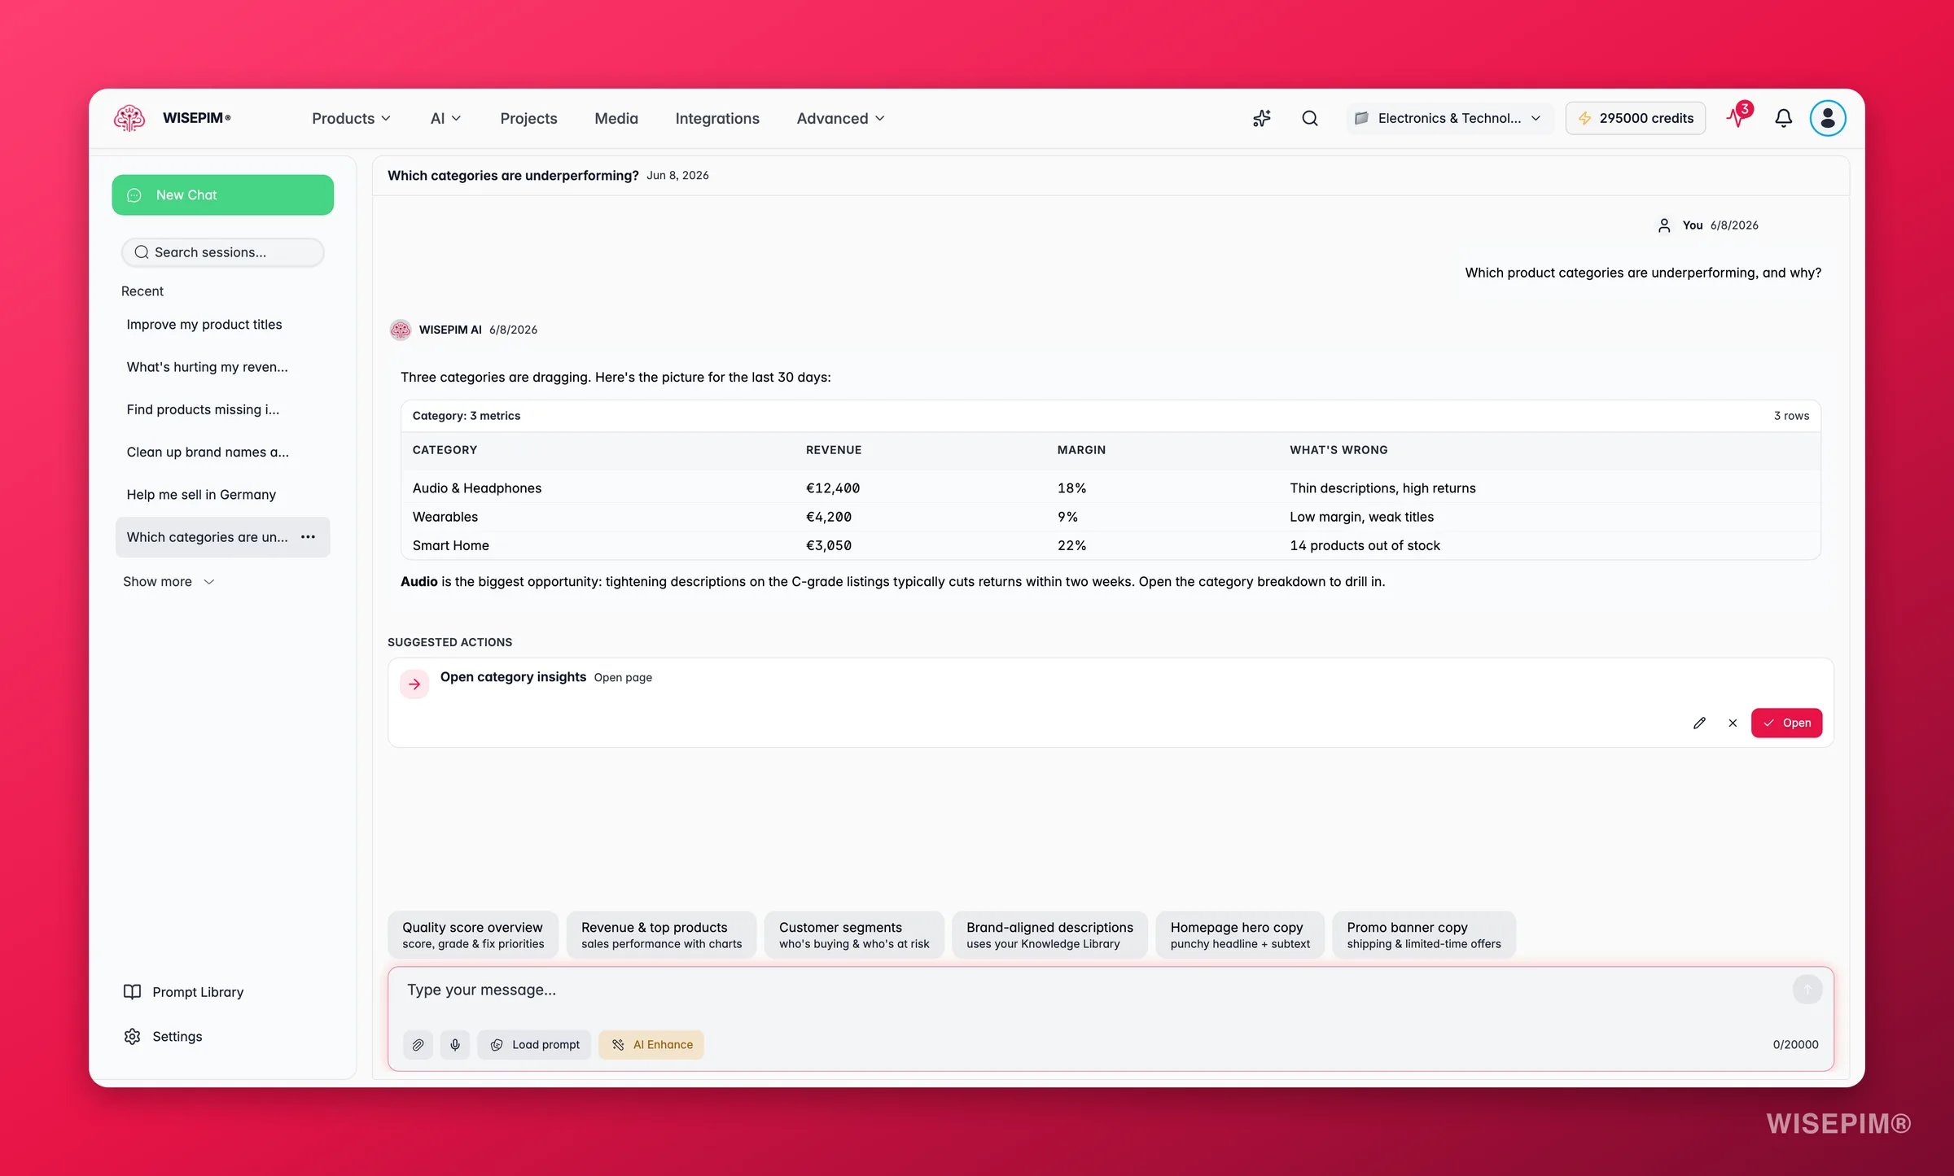Click the 14 products out of stock cell
1954x1176 pixels.
(1365, 545)
